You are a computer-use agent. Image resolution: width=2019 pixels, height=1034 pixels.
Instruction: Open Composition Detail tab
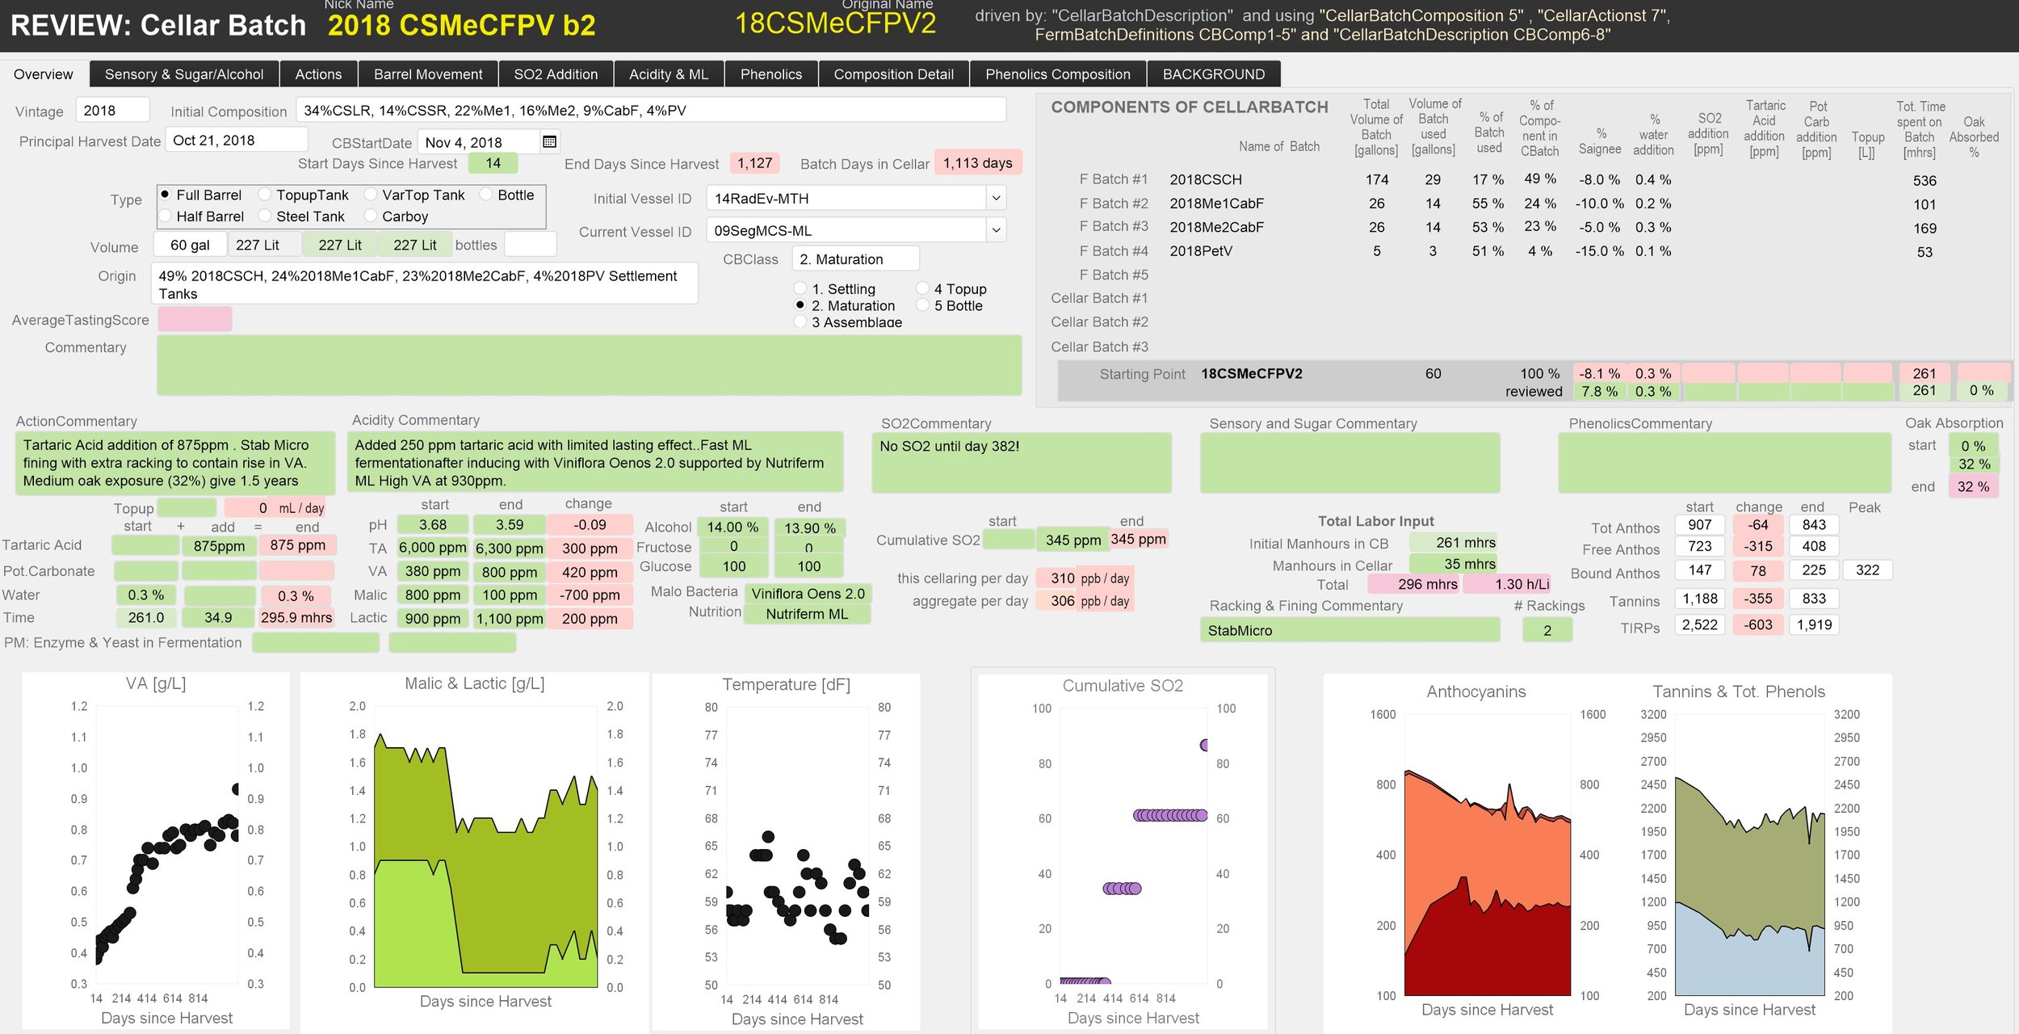[893, 74]
